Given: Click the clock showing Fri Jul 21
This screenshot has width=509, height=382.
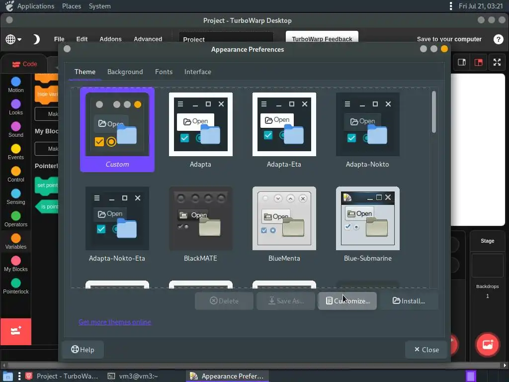Looking at the screenshot, I should point(481,6).
